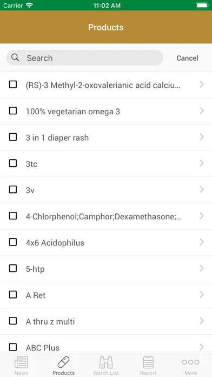
Task: Tap the battery indicator icon
Action: click(202, 5)
